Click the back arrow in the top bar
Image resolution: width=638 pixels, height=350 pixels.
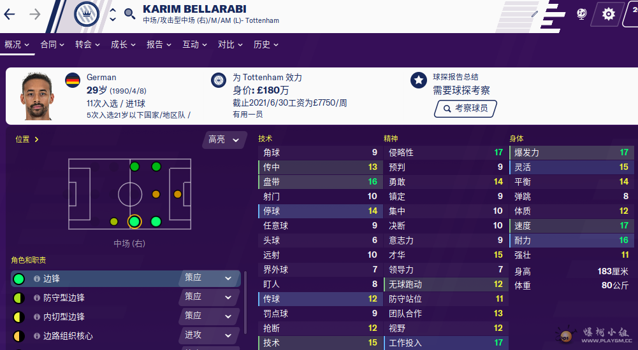coord(10,14)
